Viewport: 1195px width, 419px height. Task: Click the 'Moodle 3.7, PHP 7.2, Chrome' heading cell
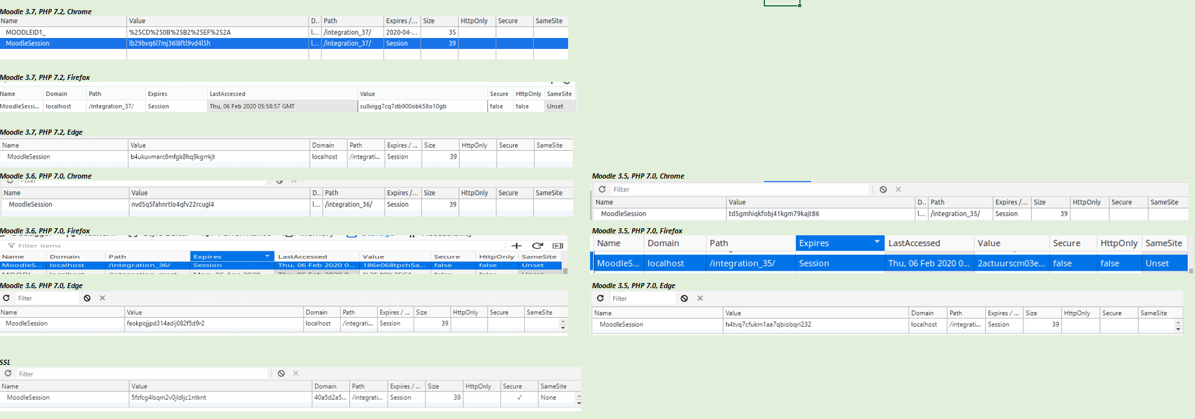pos(46,12)
